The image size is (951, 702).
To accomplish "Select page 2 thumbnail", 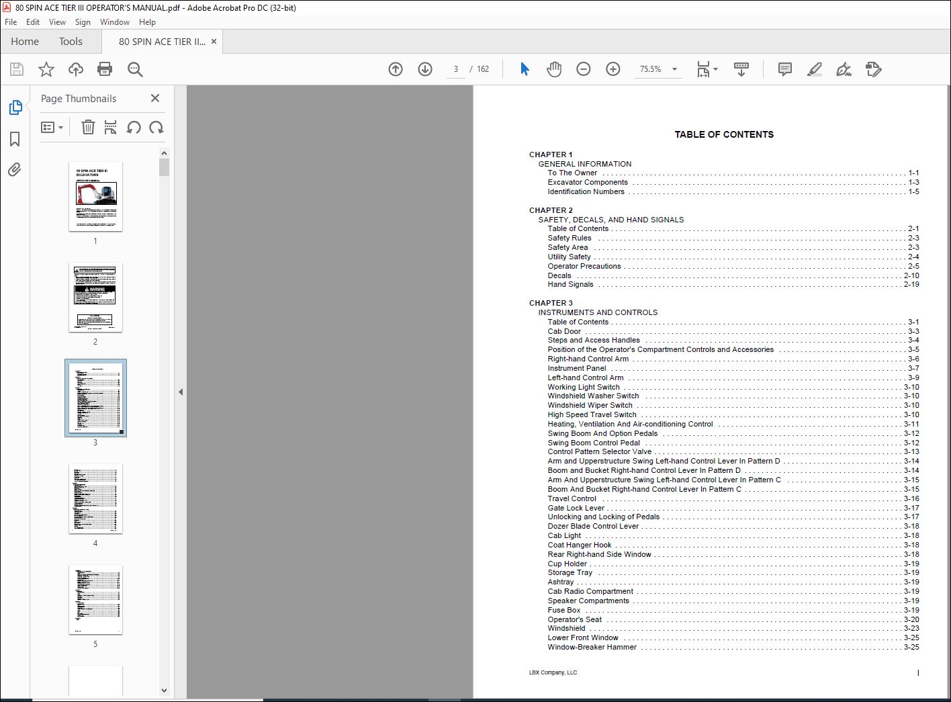I will pos(95,298).
